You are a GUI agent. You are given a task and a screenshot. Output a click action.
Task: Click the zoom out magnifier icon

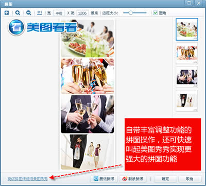28,13
